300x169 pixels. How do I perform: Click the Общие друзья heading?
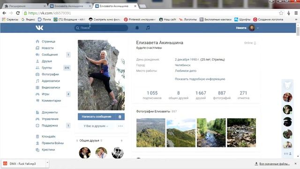[x=89, y=140]
